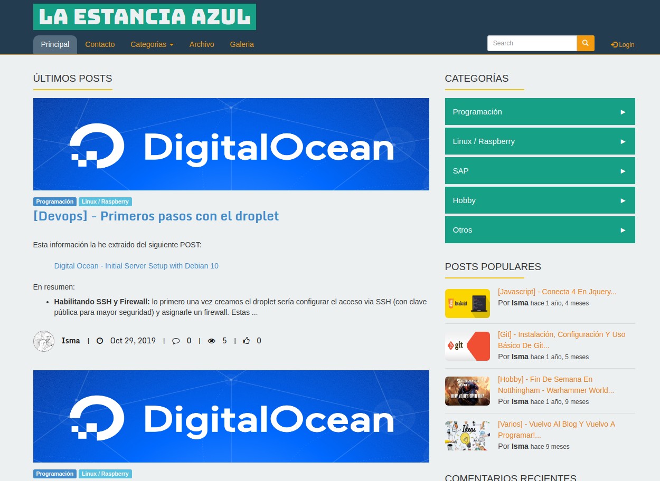The width and height of the screenshot is (660, 481).
Task: Open the Contacto page
Action: tap(100, 44)
